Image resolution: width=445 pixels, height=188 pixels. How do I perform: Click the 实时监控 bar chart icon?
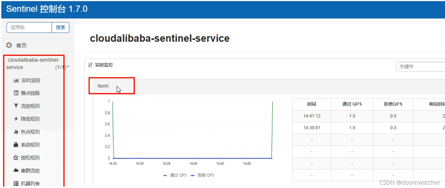point(16,80)
